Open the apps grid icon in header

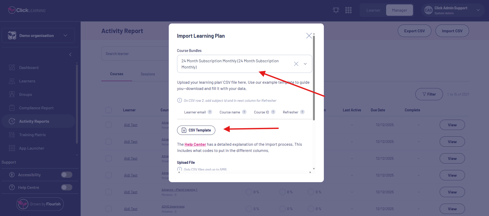coord(348,10)
